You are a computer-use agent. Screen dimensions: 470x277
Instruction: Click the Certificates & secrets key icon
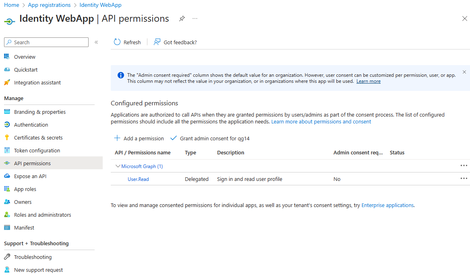(7, 137)
